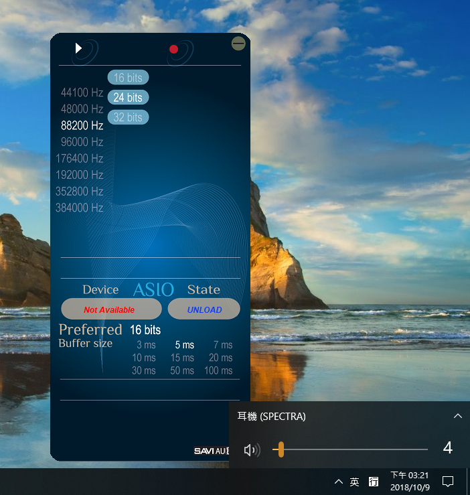Choose 352800 Hz sample rate

[x=80, y=192]
